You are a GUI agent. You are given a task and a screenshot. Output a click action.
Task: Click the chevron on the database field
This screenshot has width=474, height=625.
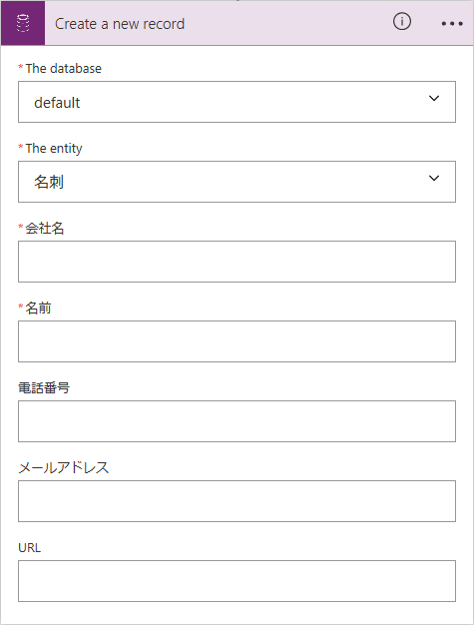coord(434,98)
